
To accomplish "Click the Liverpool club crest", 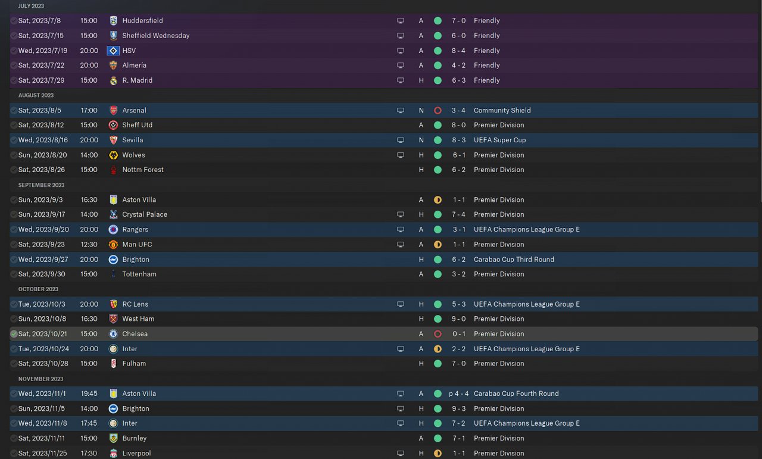I will 113,453.
